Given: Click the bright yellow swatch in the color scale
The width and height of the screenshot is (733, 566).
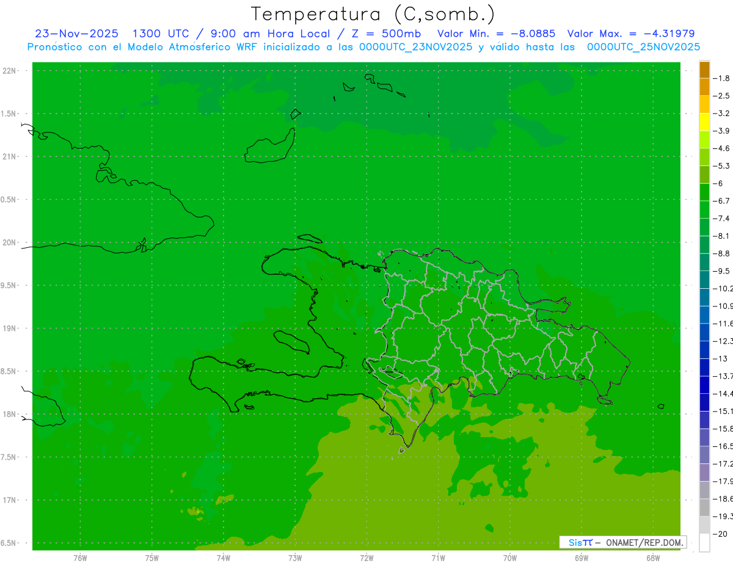Looking at the screenshot, I should coord(704,122).
